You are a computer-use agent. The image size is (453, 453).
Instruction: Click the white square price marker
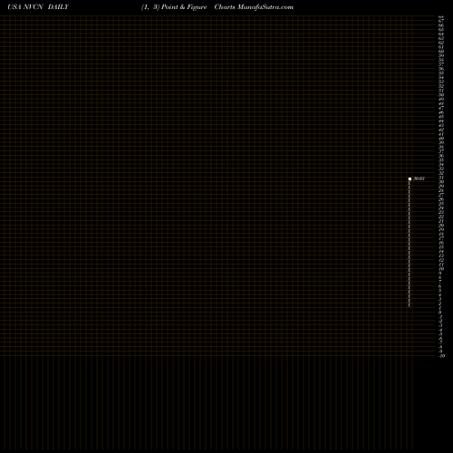click(410, 178)
